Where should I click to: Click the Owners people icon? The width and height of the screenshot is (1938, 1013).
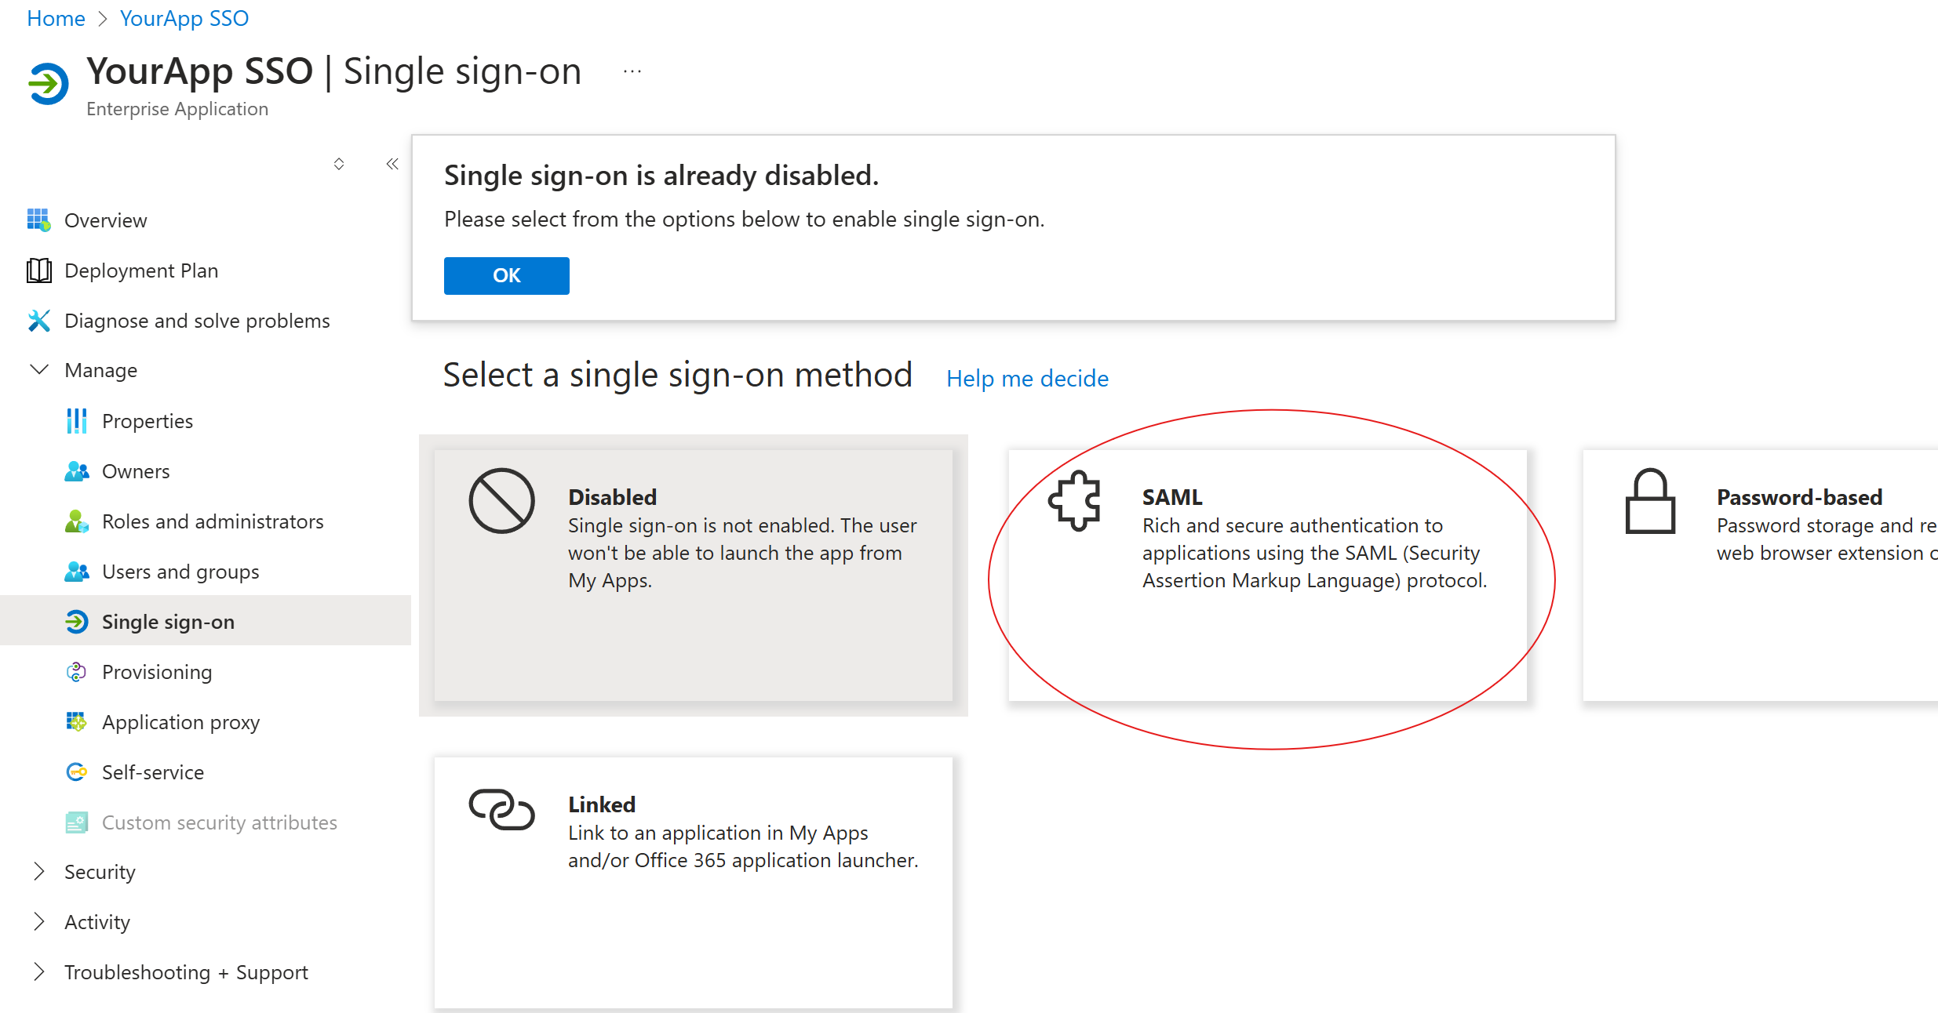(x=76, y=471)
